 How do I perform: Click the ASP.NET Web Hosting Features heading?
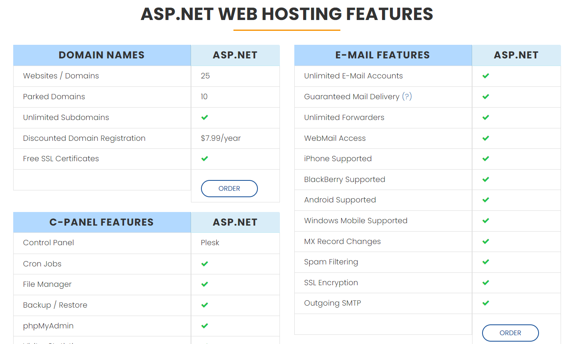tap(287, 14)
